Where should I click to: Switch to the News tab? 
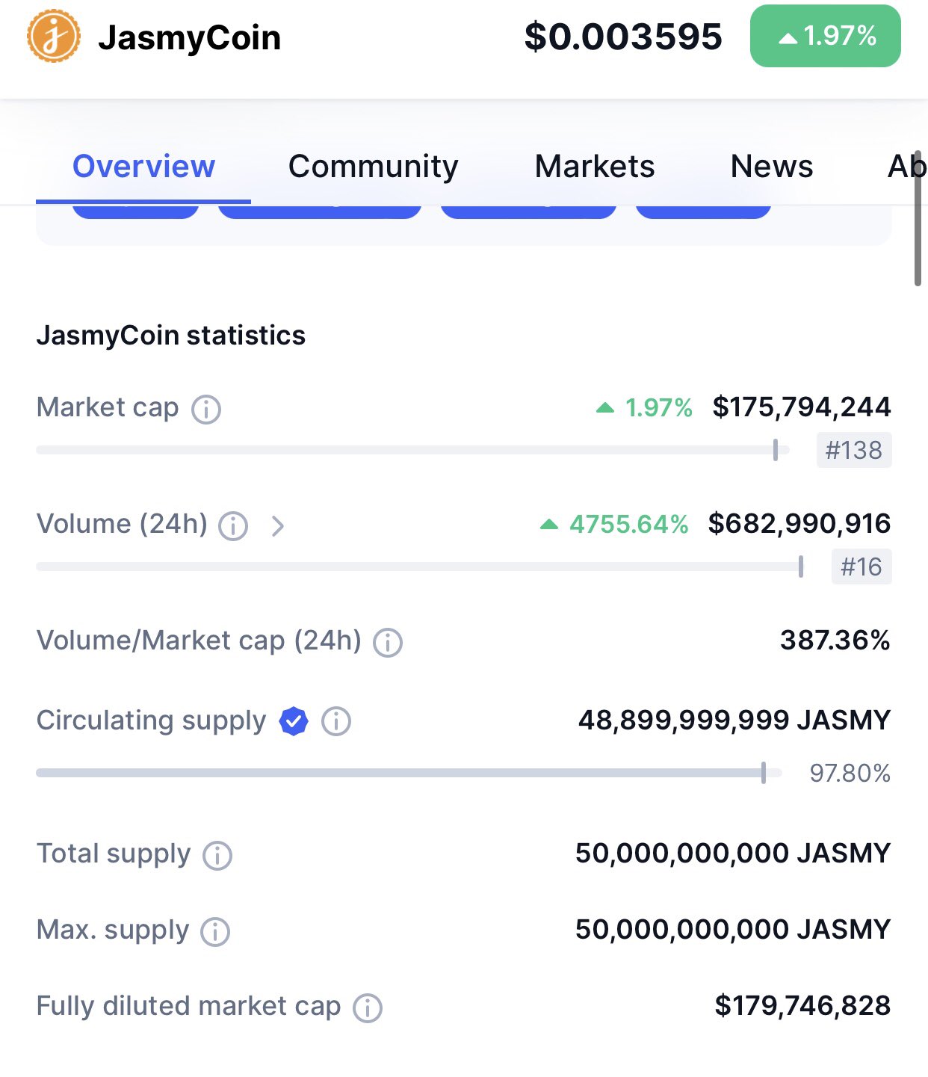pos(772,167)
